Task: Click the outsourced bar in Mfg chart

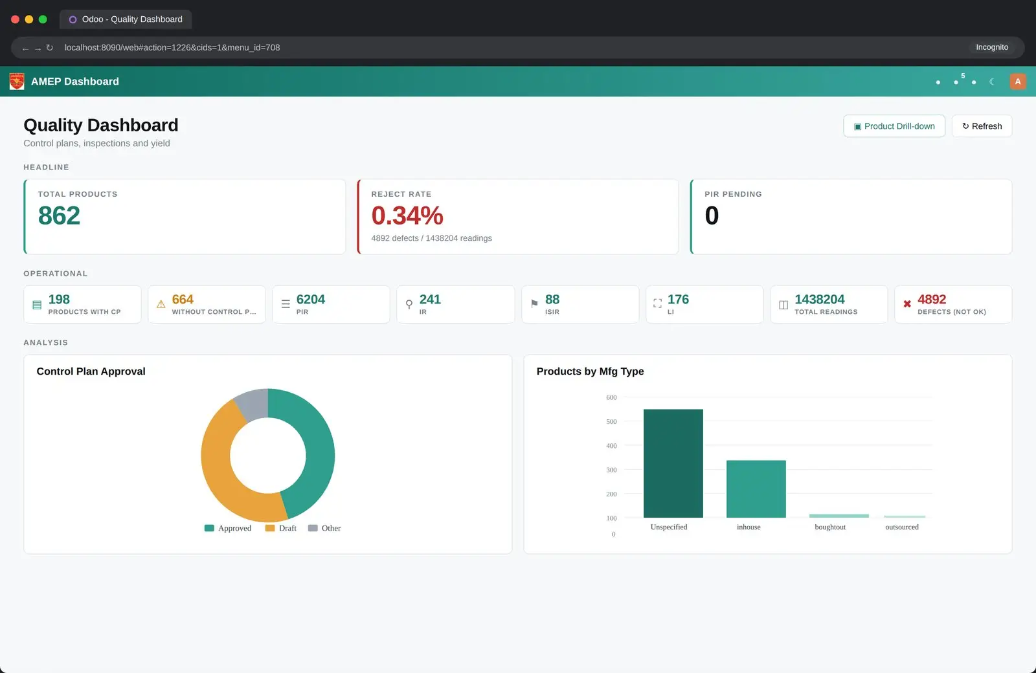Action: (x=905, y=516)
